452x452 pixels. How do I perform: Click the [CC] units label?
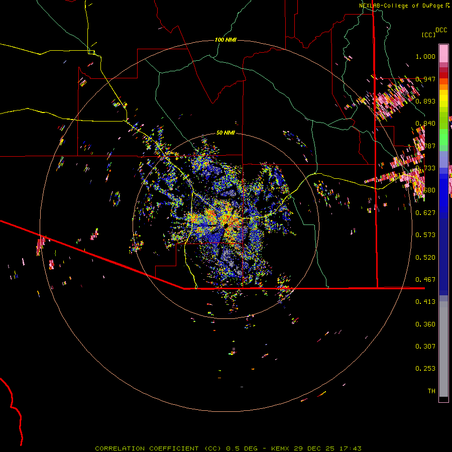click(x=429, y=35)
